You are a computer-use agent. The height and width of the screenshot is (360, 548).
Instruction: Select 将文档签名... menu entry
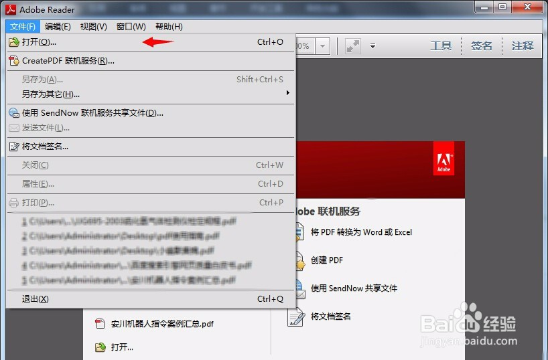(151, 147)
